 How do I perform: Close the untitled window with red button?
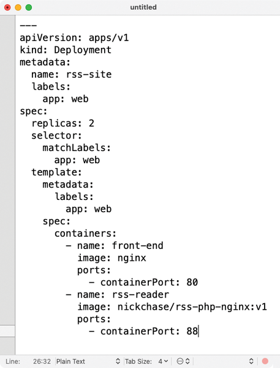(7, 7)
